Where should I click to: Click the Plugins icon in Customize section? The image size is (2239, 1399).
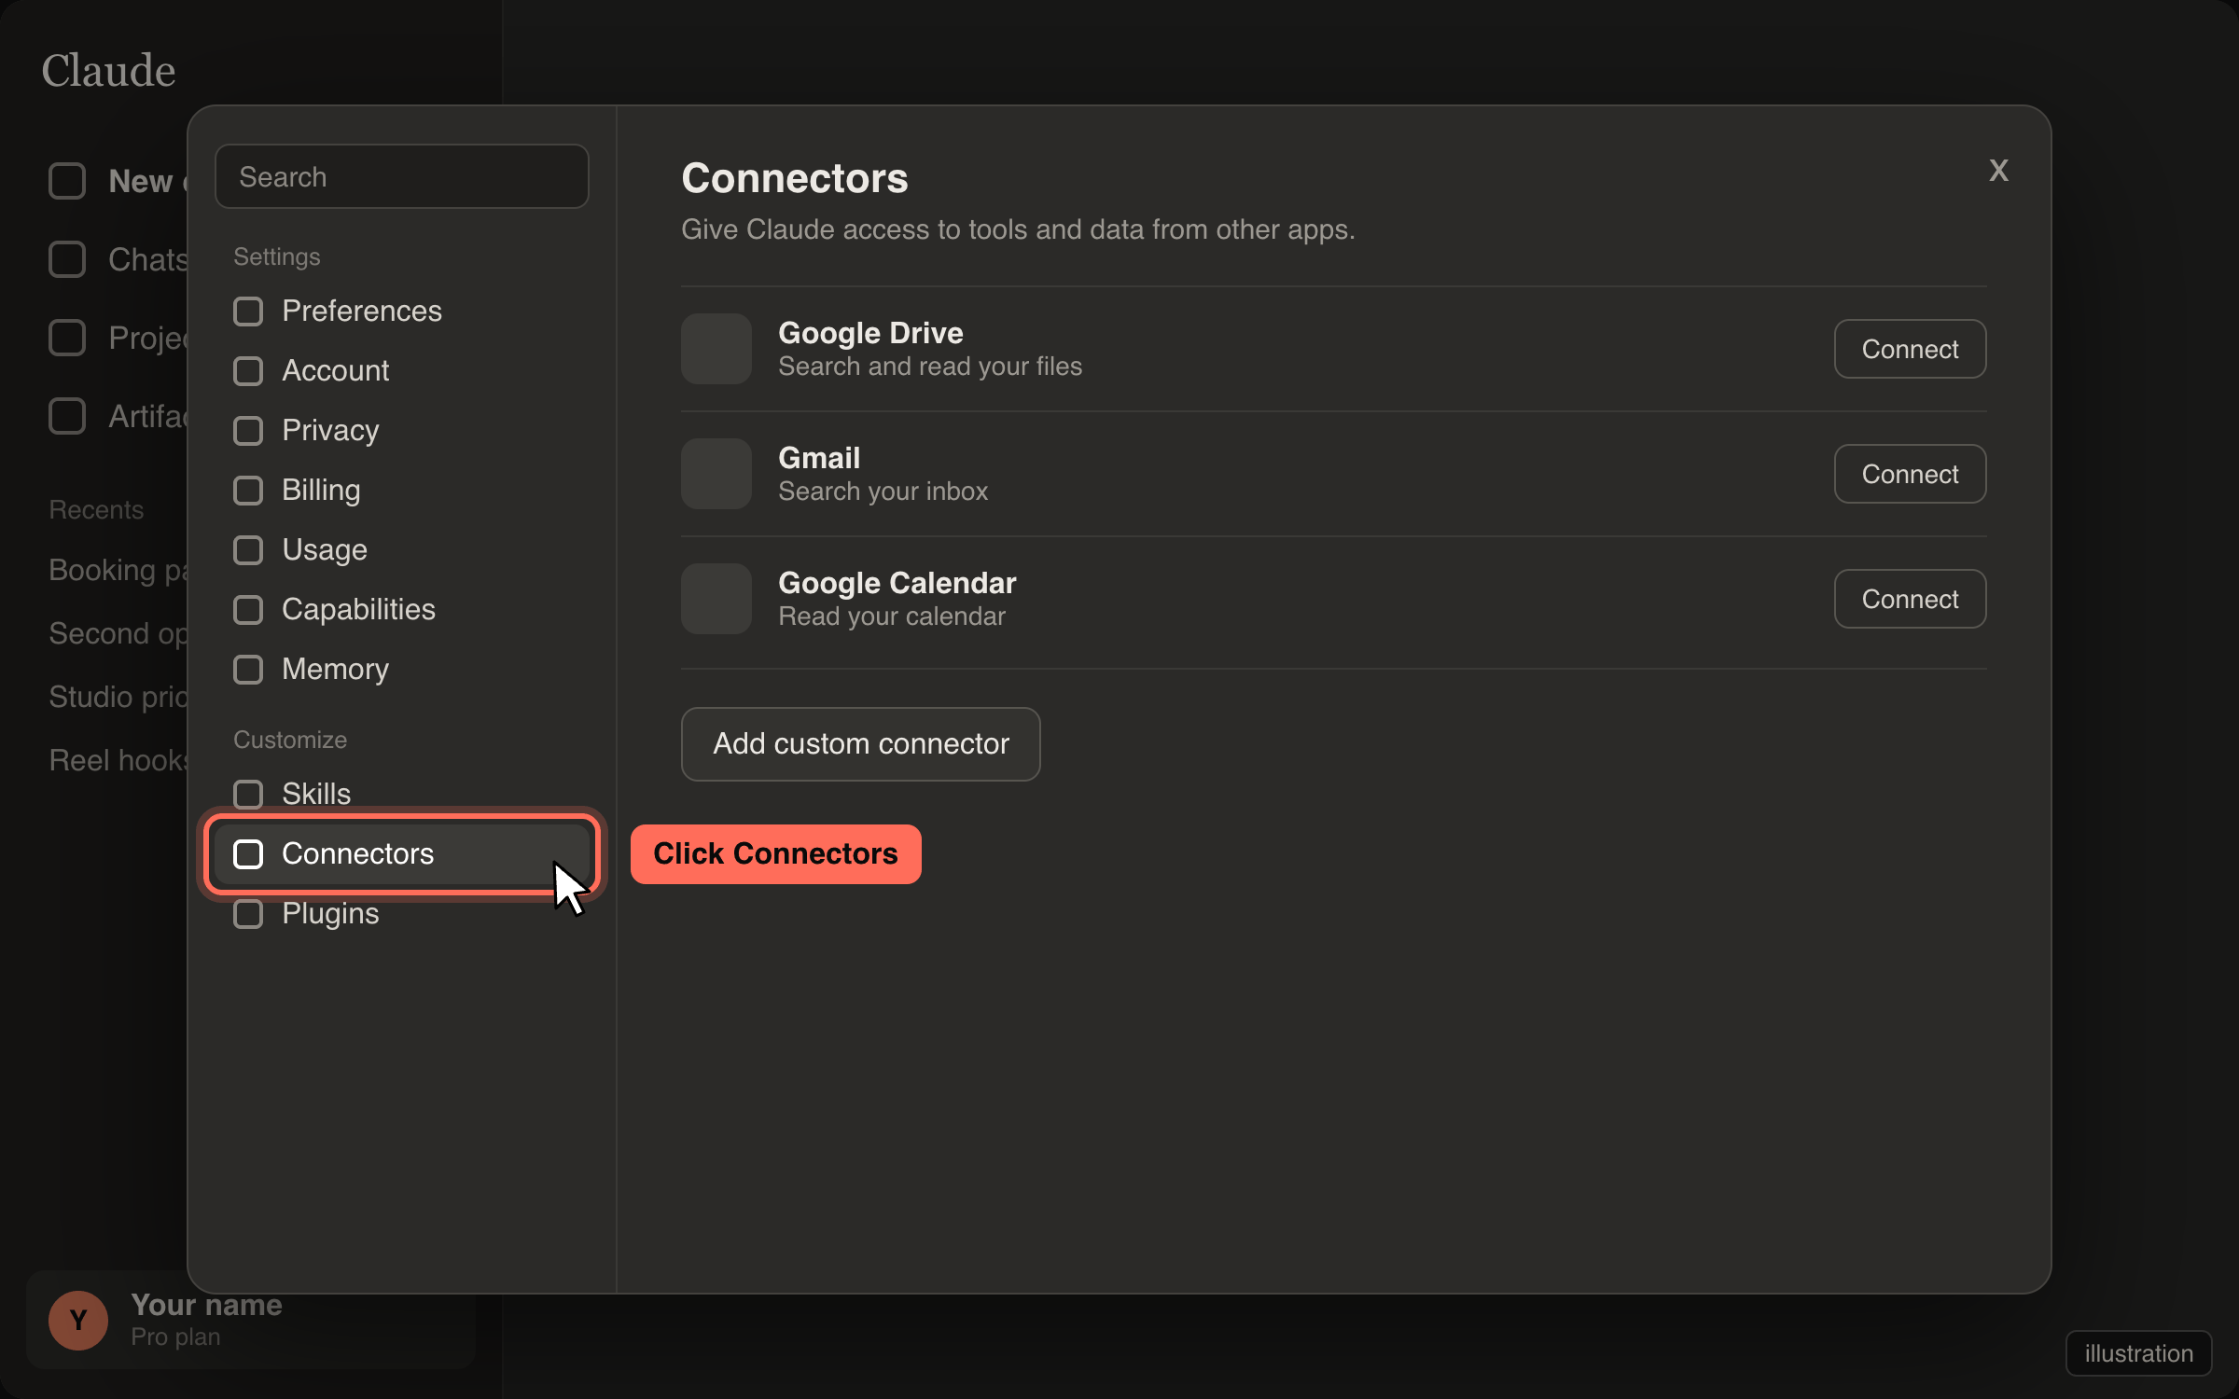coord(248,914)
